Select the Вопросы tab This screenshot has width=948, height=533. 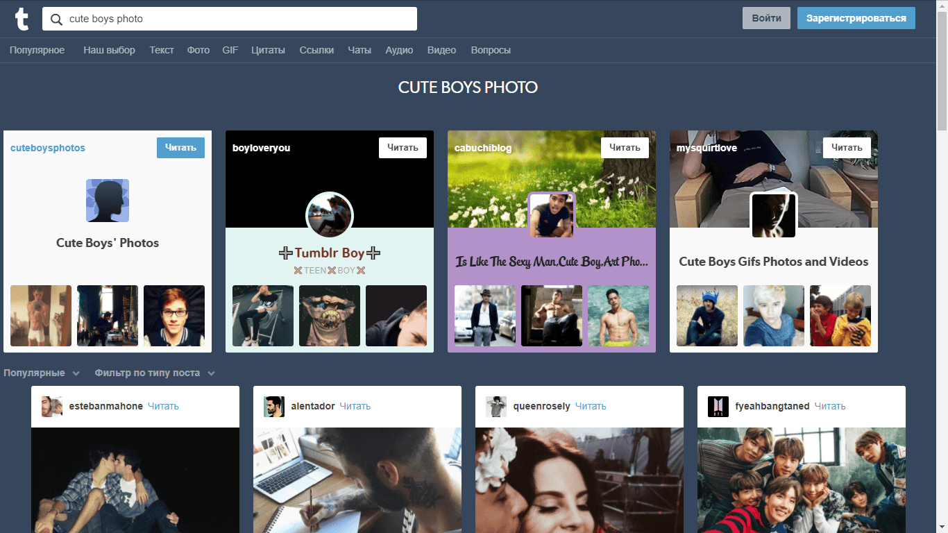[x=491, y=50]
